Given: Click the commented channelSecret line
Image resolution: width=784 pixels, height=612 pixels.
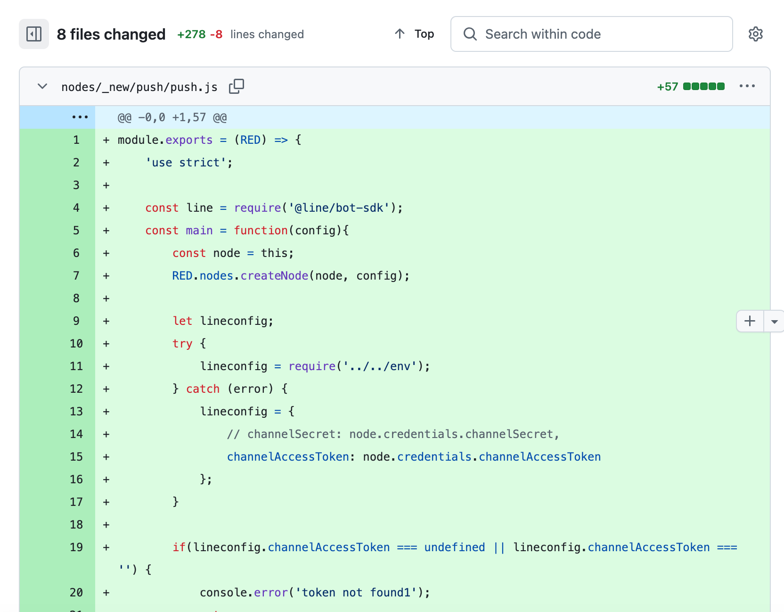Looking at the screenshot, I should tap(393, 434).
